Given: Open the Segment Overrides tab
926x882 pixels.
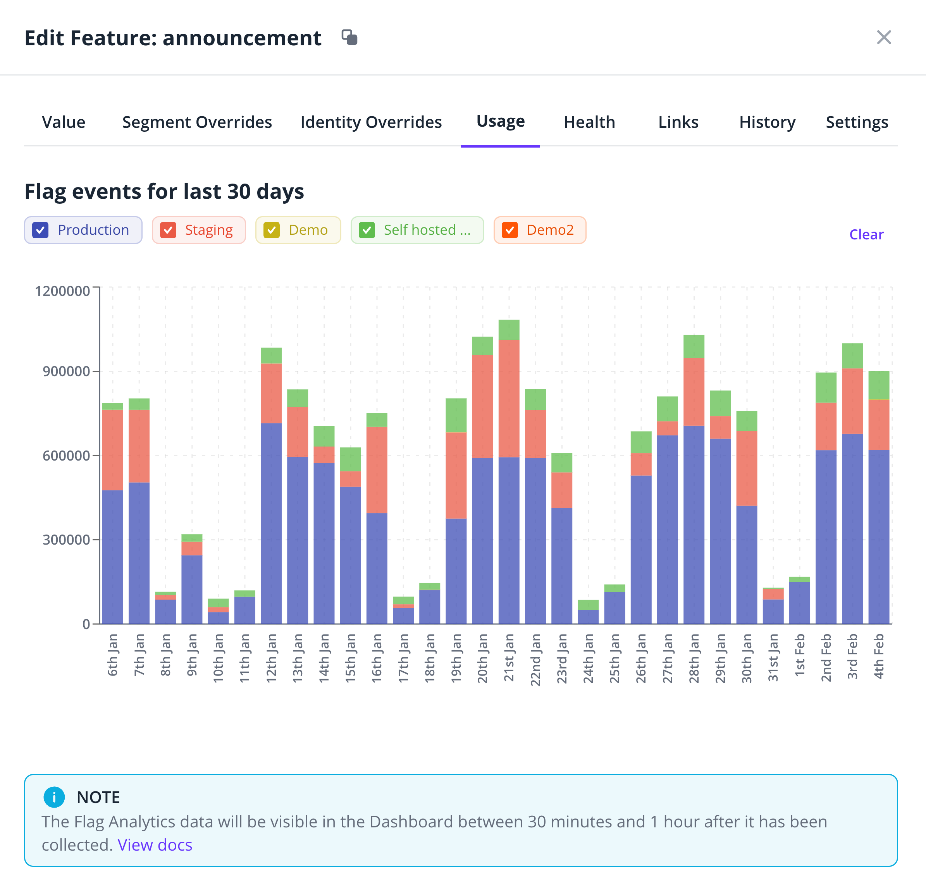Looking at the screenshot, I should point(197,122).
